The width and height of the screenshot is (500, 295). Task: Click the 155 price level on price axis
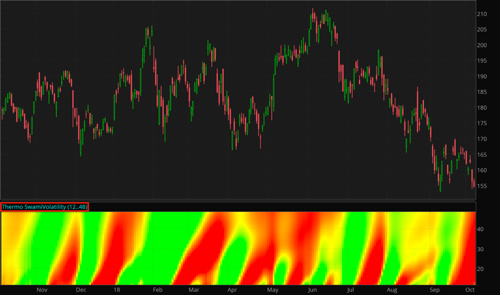click(482, 186)
